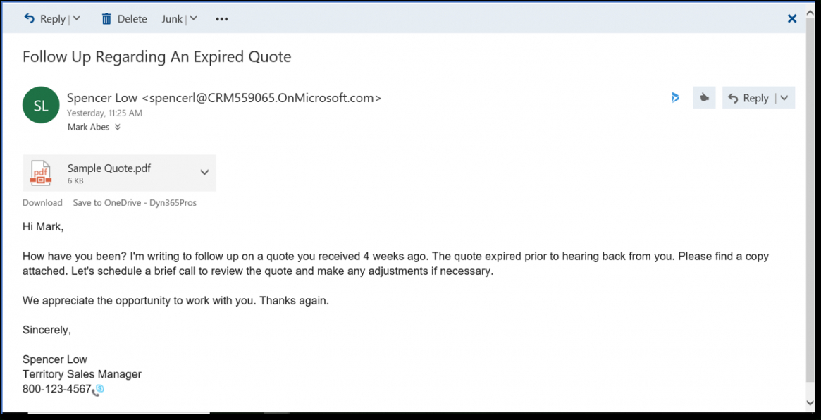Image resolution: width=821 pixels, height=420 pixels.
Task: Click the 'Hi Mark,' greeting text
Action: 43,227
